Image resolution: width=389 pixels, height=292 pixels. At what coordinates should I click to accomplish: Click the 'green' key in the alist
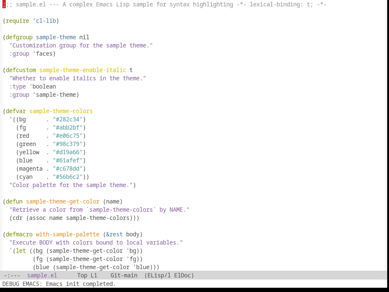[x=28, y=144]
